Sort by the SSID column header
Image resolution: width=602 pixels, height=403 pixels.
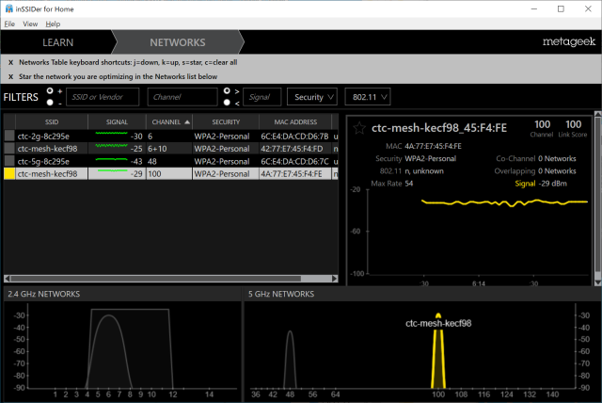point(52,121)
